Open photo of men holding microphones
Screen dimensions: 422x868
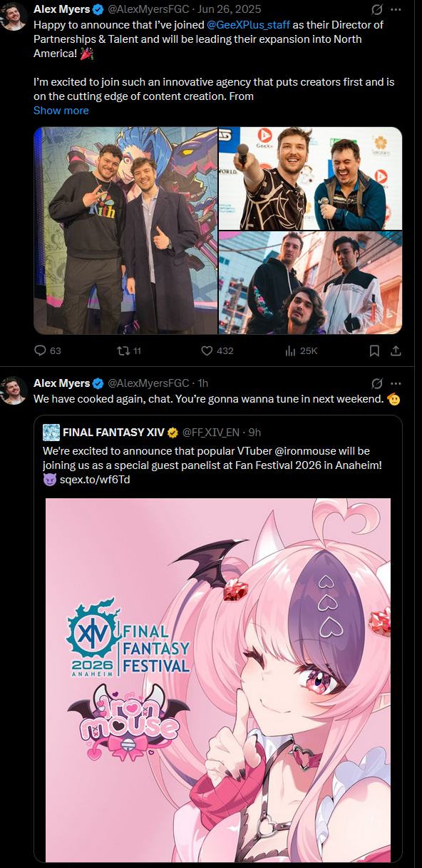click(310, 178)
